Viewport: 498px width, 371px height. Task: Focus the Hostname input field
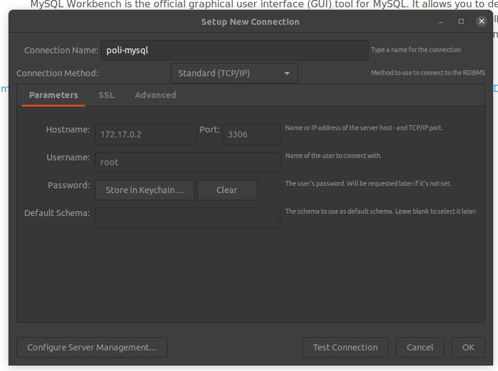[x=146, y=134]
